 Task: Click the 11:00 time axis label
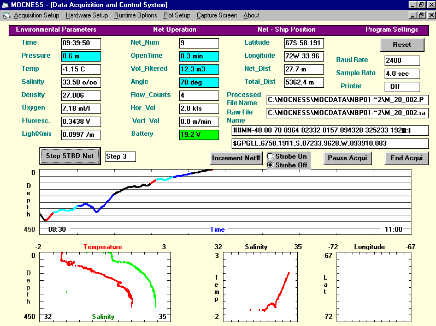[393, 230]
